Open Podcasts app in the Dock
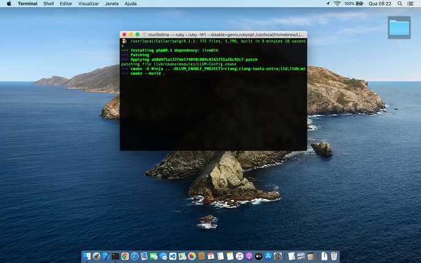 coord(249,256)
